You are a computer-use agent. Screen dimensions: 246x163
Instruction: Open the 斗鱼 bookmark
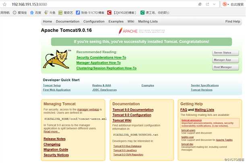point(50,13)
